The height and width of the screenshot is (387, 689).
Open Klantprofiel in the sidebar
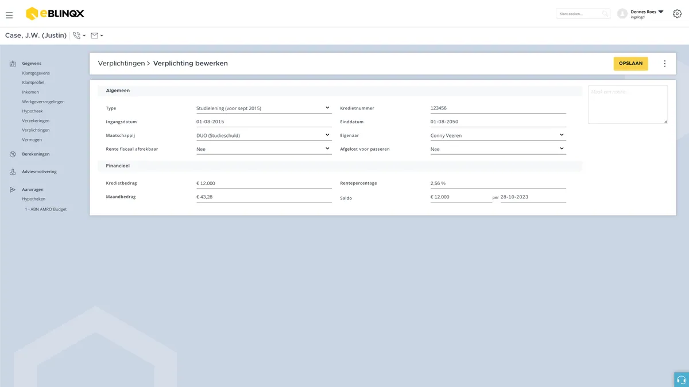tap(33, 83)
